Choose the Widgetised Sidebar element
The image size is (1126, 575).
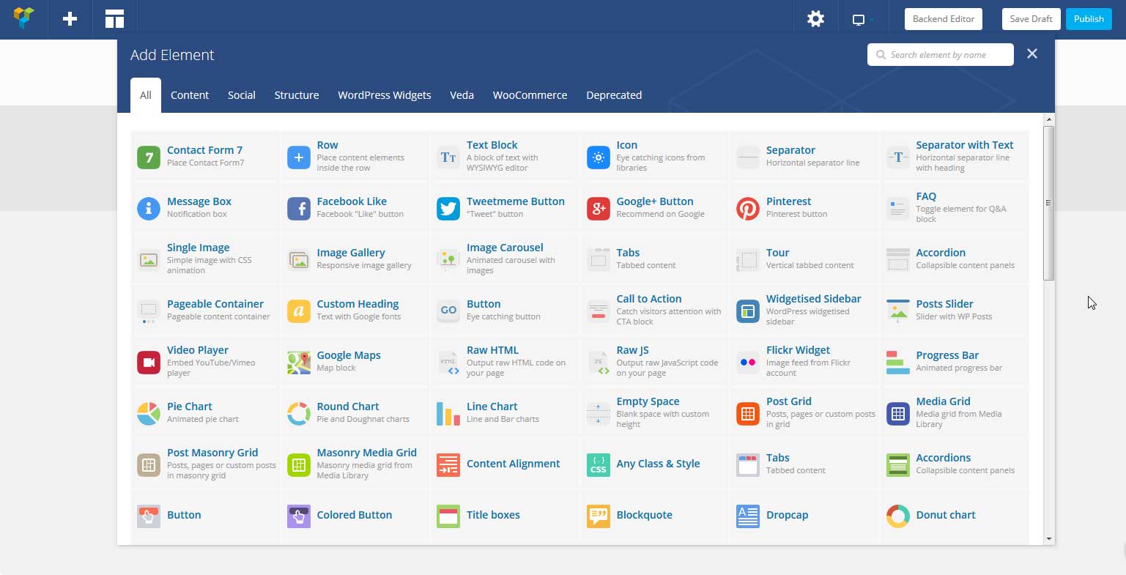tap(806, 311)
